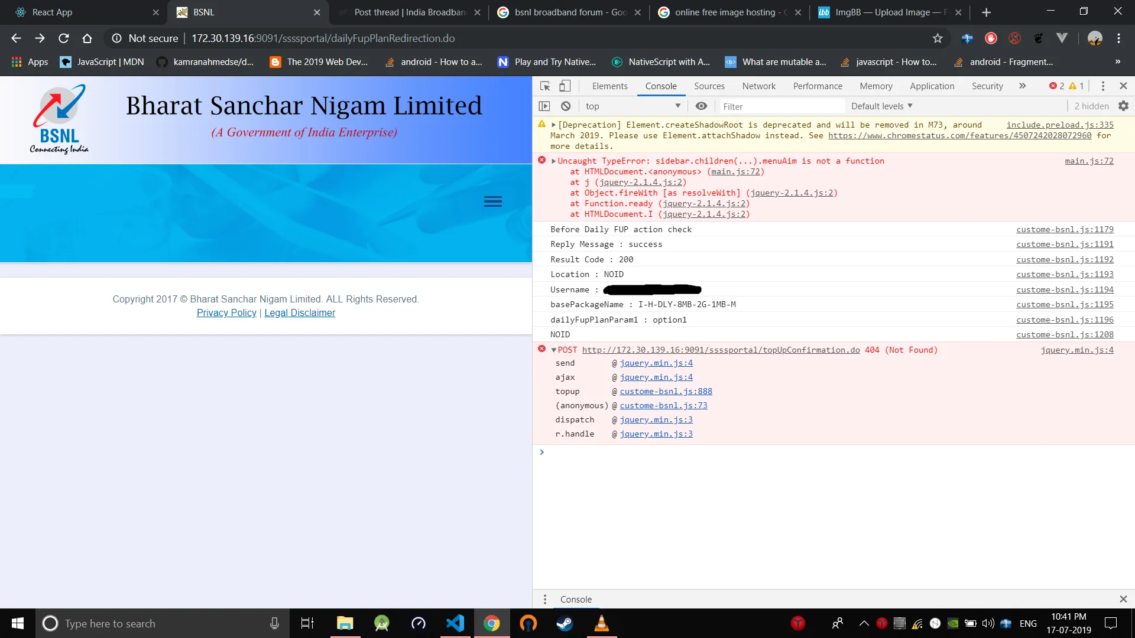Click the live expression eye icon

(x=701, y=106)
